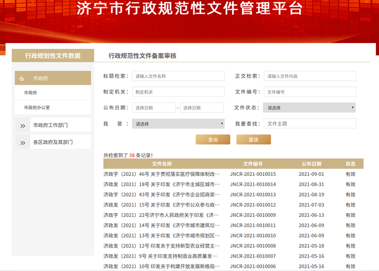Open document 济政发〔2021〕15号 公众参与
The width and height of the screenshot is (379, 271).
tap(161, 205)
